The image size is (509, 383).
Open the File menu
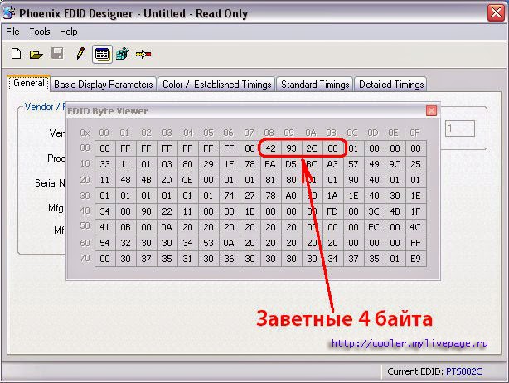(x=12, y=32)
